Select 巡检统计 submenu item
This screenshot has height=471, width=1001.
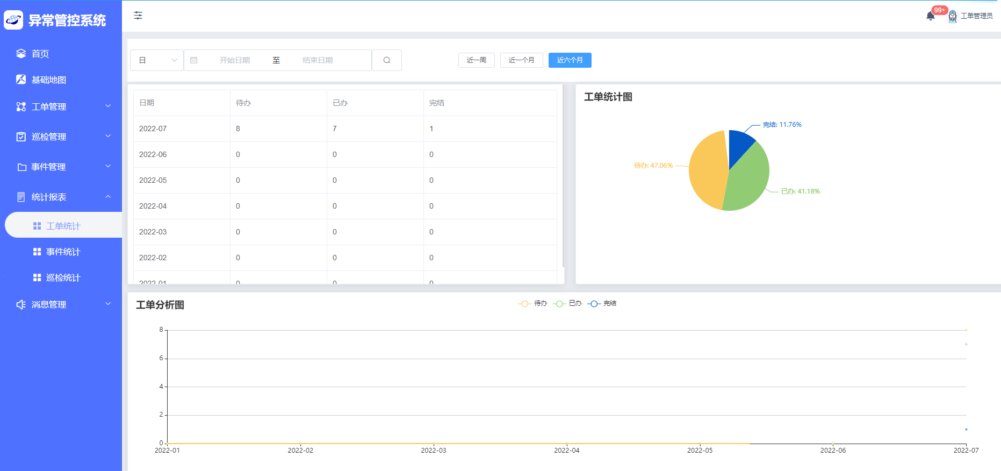(x=61, y=277)
